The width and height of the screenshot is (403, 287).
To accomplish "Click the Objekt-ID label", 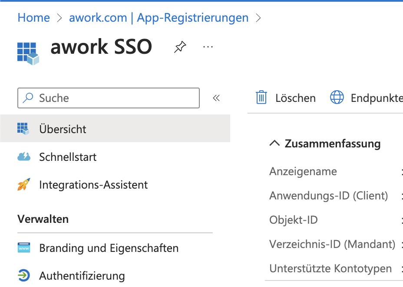I will [294, 220].
